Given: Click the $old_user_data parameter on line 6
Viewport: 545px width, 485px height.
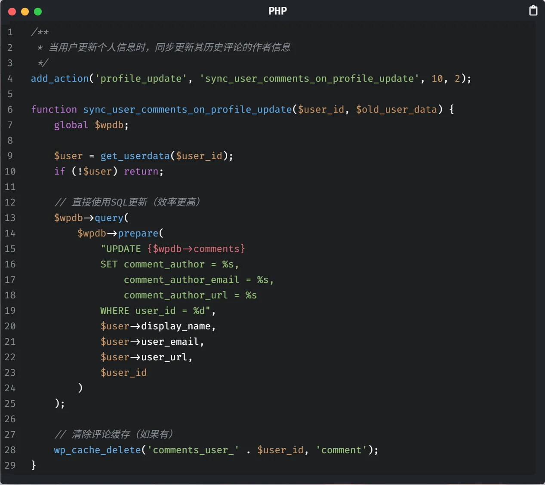Looking at the screenshot, I should (397, 110).
